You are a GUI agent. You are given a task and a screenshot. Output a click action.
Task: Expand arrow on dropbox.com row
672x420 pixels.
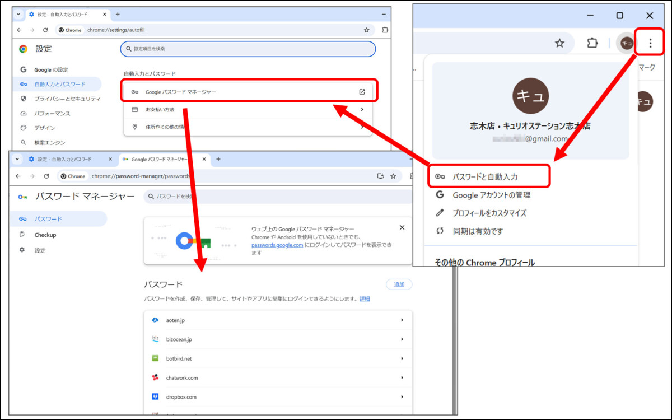point(402,397)
